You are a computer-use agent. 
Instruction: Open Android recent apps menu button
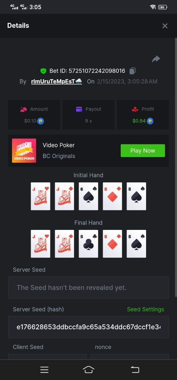pyautogui.click(x=44, y=370)
